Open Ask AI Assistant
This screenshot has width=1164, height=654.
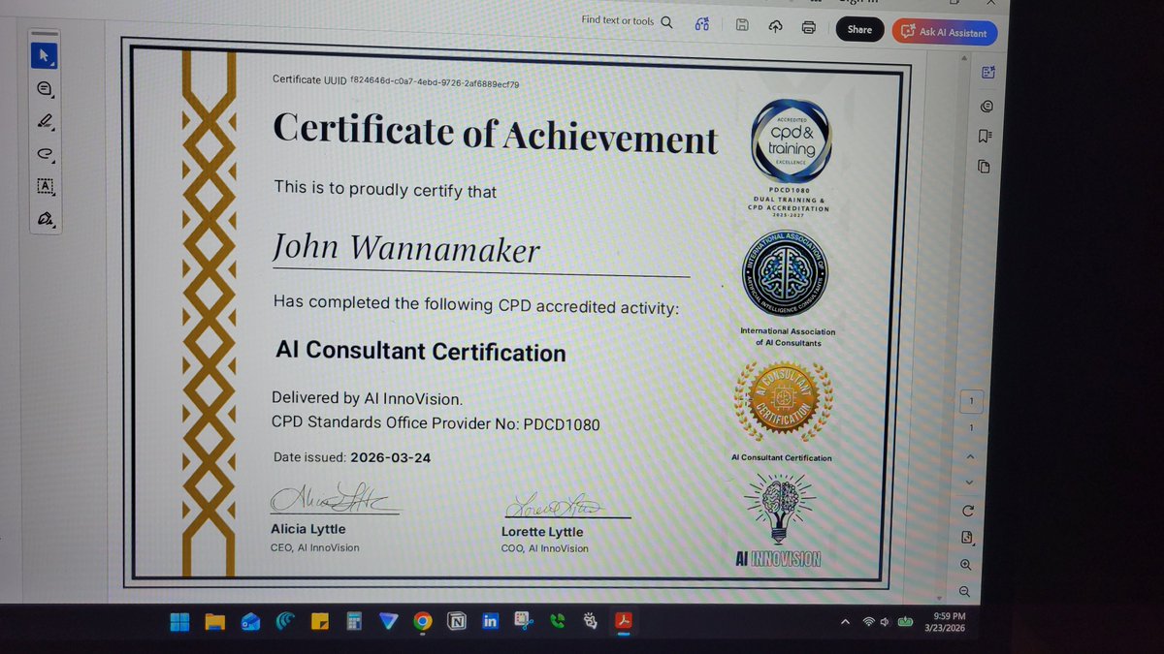tap(944, 33)
